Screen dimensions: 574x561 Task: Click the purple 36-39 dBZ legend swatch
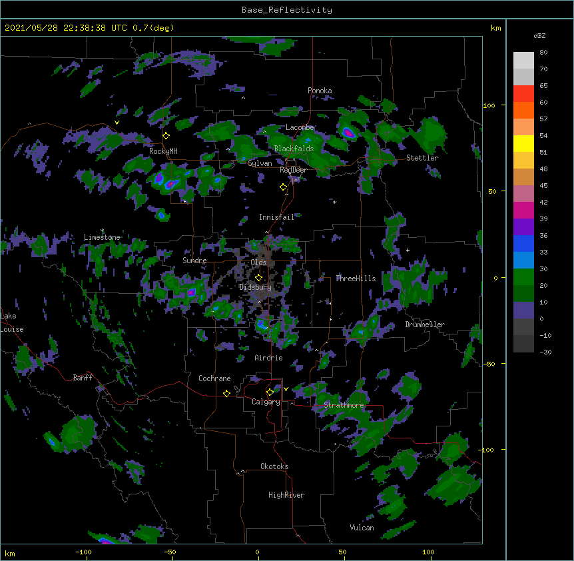click(523, 227)
